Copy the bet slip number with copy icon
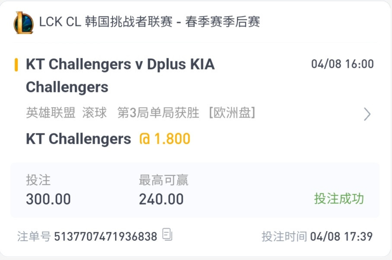The image size is (392, 260). pyautogui.click(x=167, y=235)
